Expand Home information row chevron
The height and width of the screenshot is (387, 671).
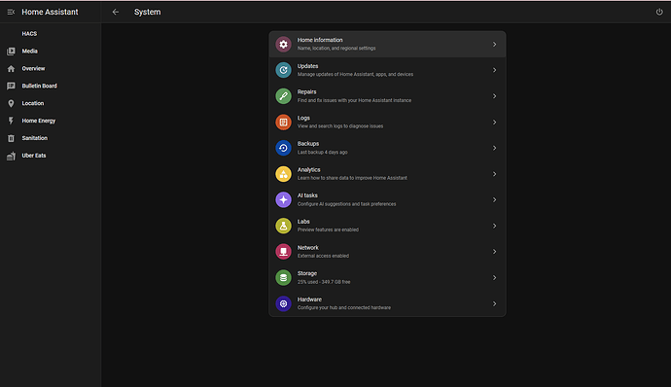click(x=494, y=44)
